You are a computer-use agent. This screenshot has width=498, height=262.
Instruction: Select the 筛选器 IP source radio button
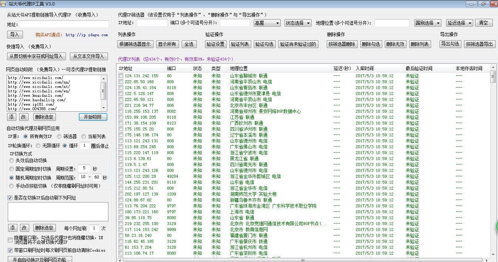click(x=59, y=136)
